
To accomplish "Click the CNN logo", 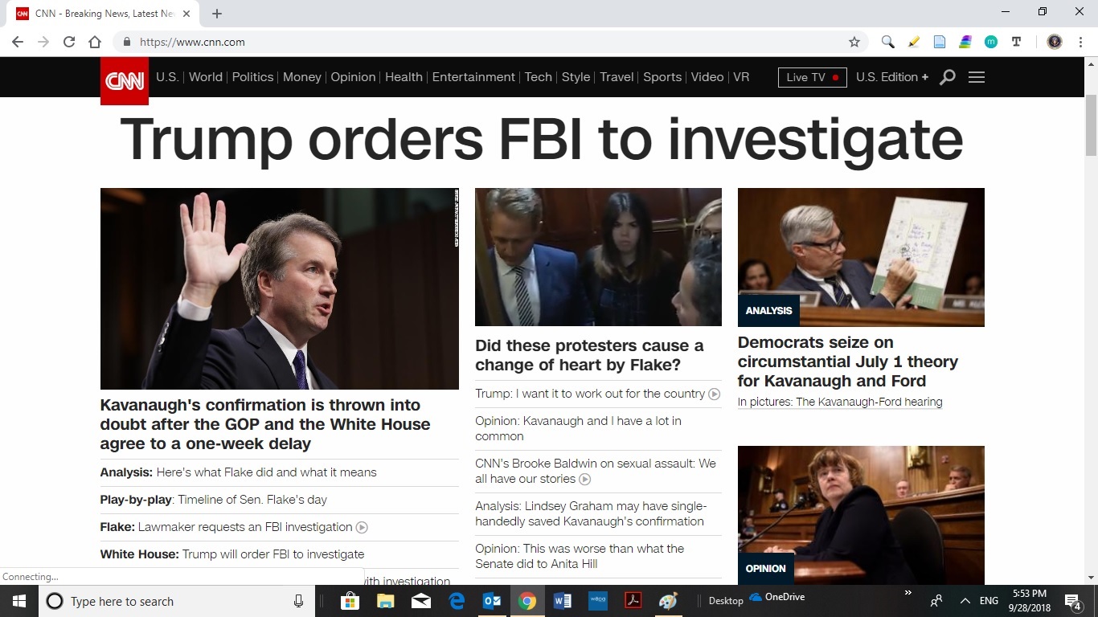I will (125, 80).
